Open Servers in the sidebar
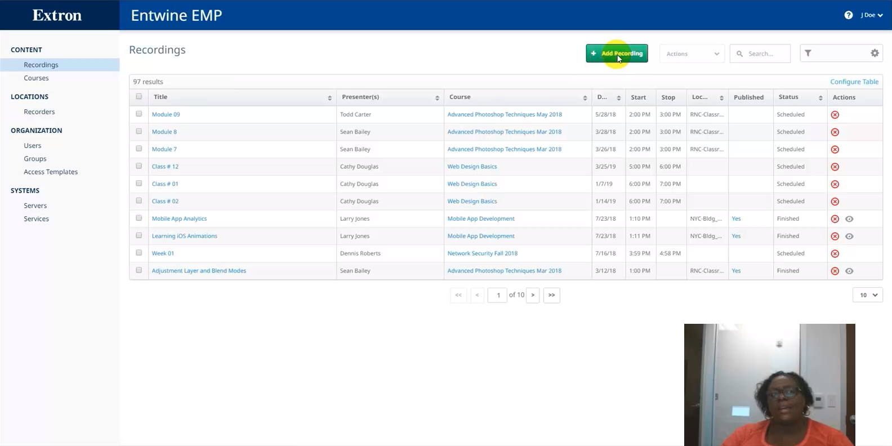The height and width of the screenshot is (446, 892). coord(35,206)
